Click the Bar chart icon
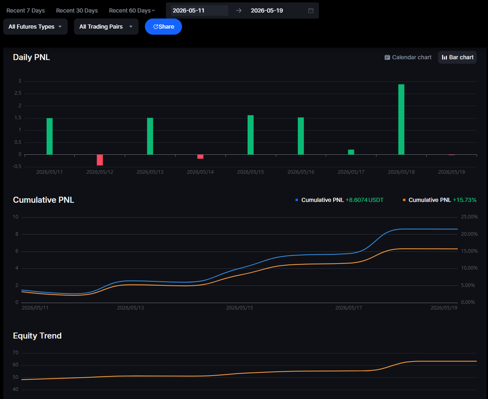The image size is (488, 399). point(444,57)
